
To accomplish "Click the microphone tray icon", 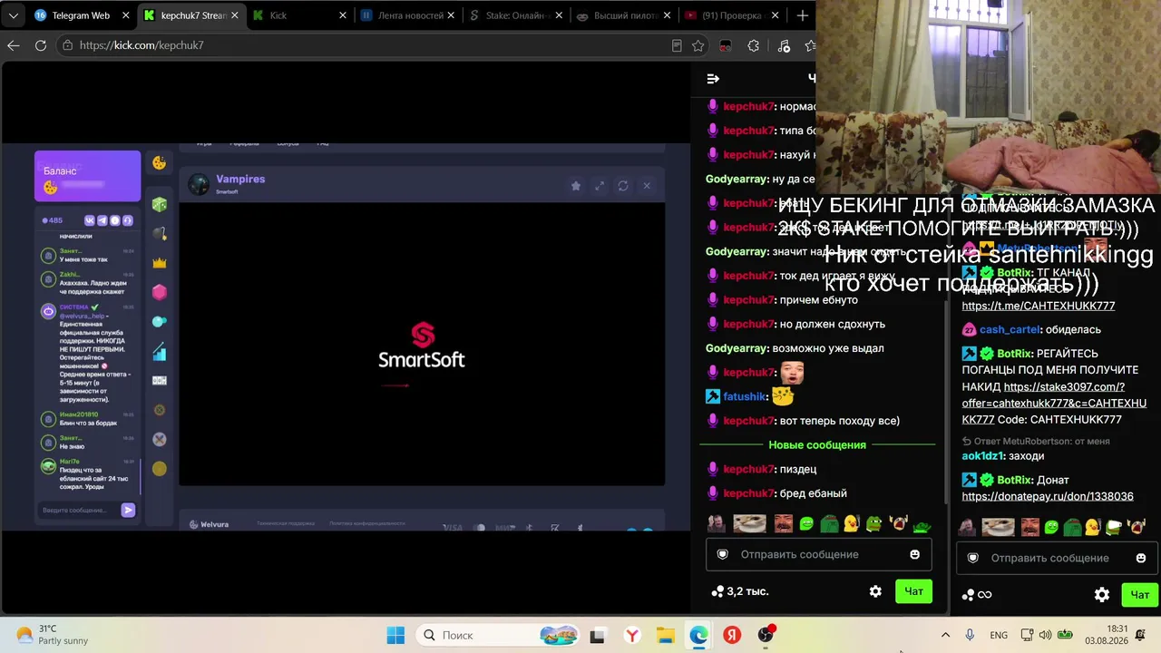I will (x=970, y=635).
